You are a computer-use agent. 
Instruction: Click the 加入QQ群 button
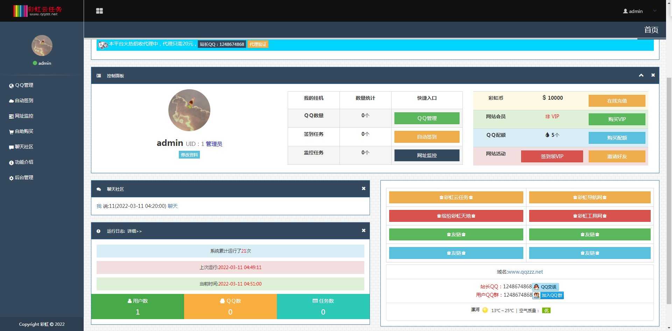pos(548,295)
